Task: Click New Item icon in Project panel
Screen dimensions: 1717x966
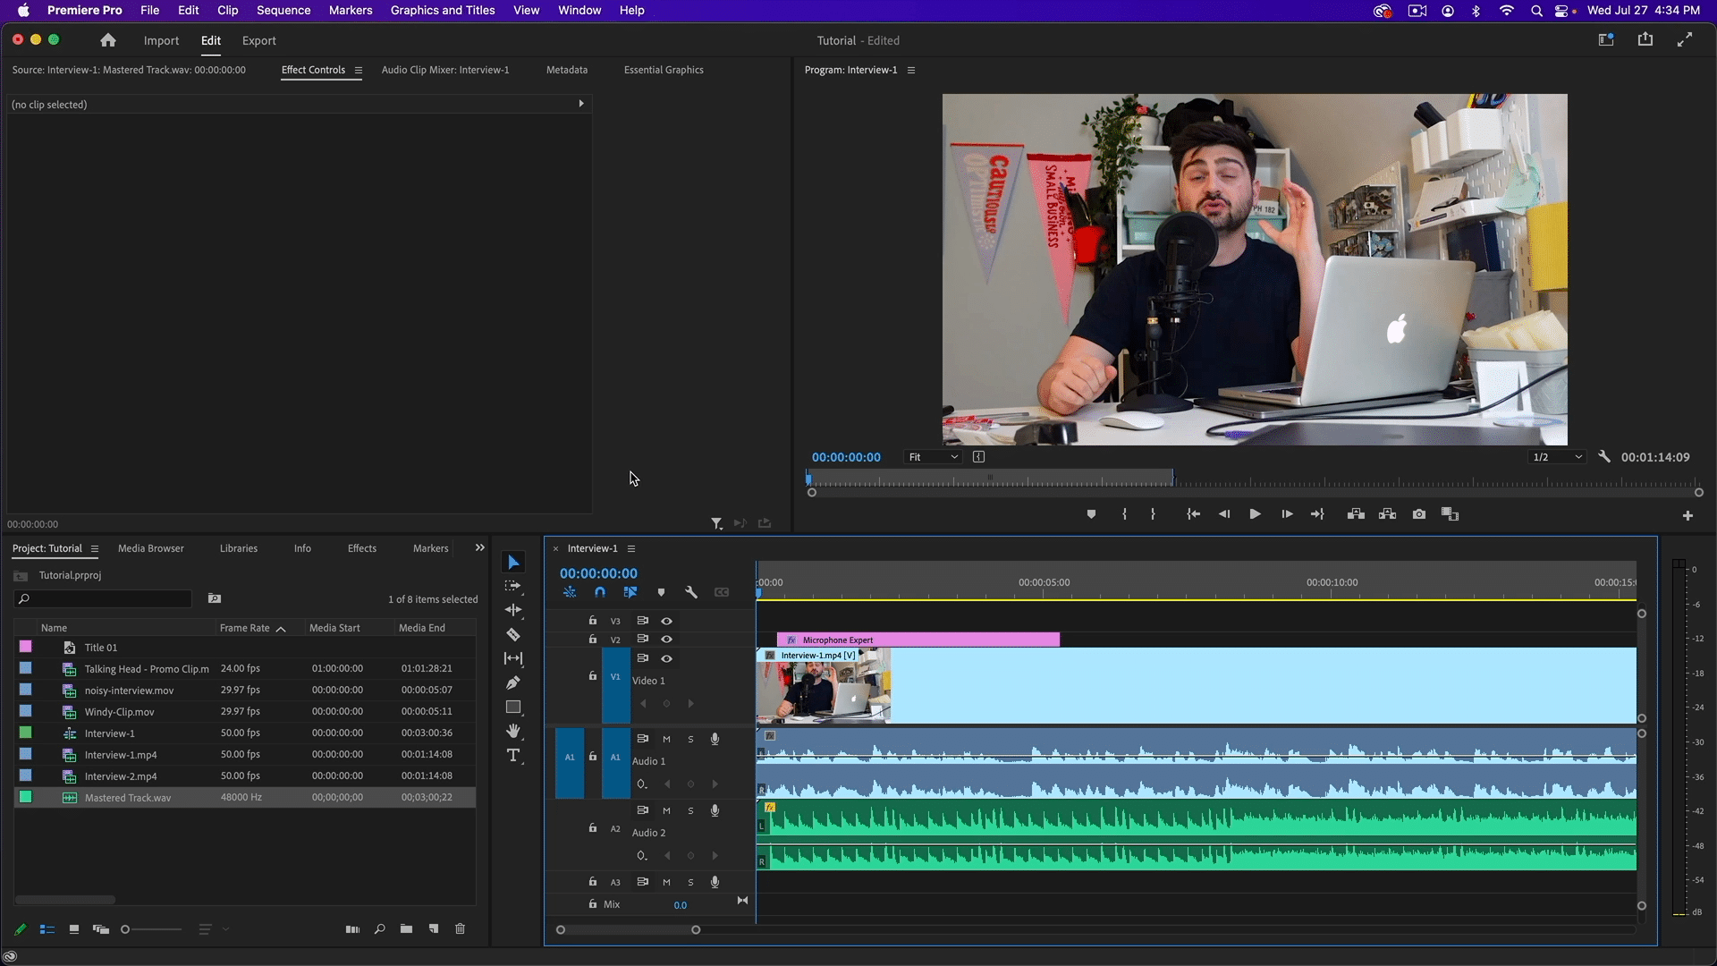Action: (434, 929)
